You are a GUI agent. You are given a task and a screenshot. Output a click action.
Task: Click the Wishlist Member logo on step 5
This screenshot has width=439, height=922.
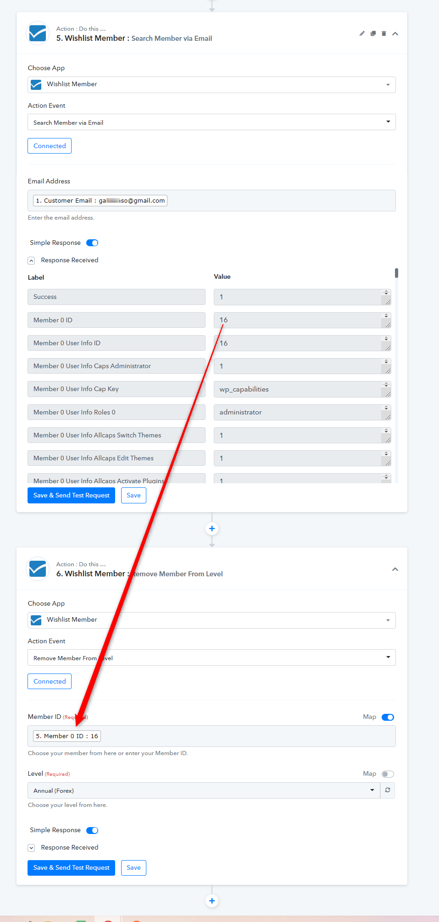(38, 33)
